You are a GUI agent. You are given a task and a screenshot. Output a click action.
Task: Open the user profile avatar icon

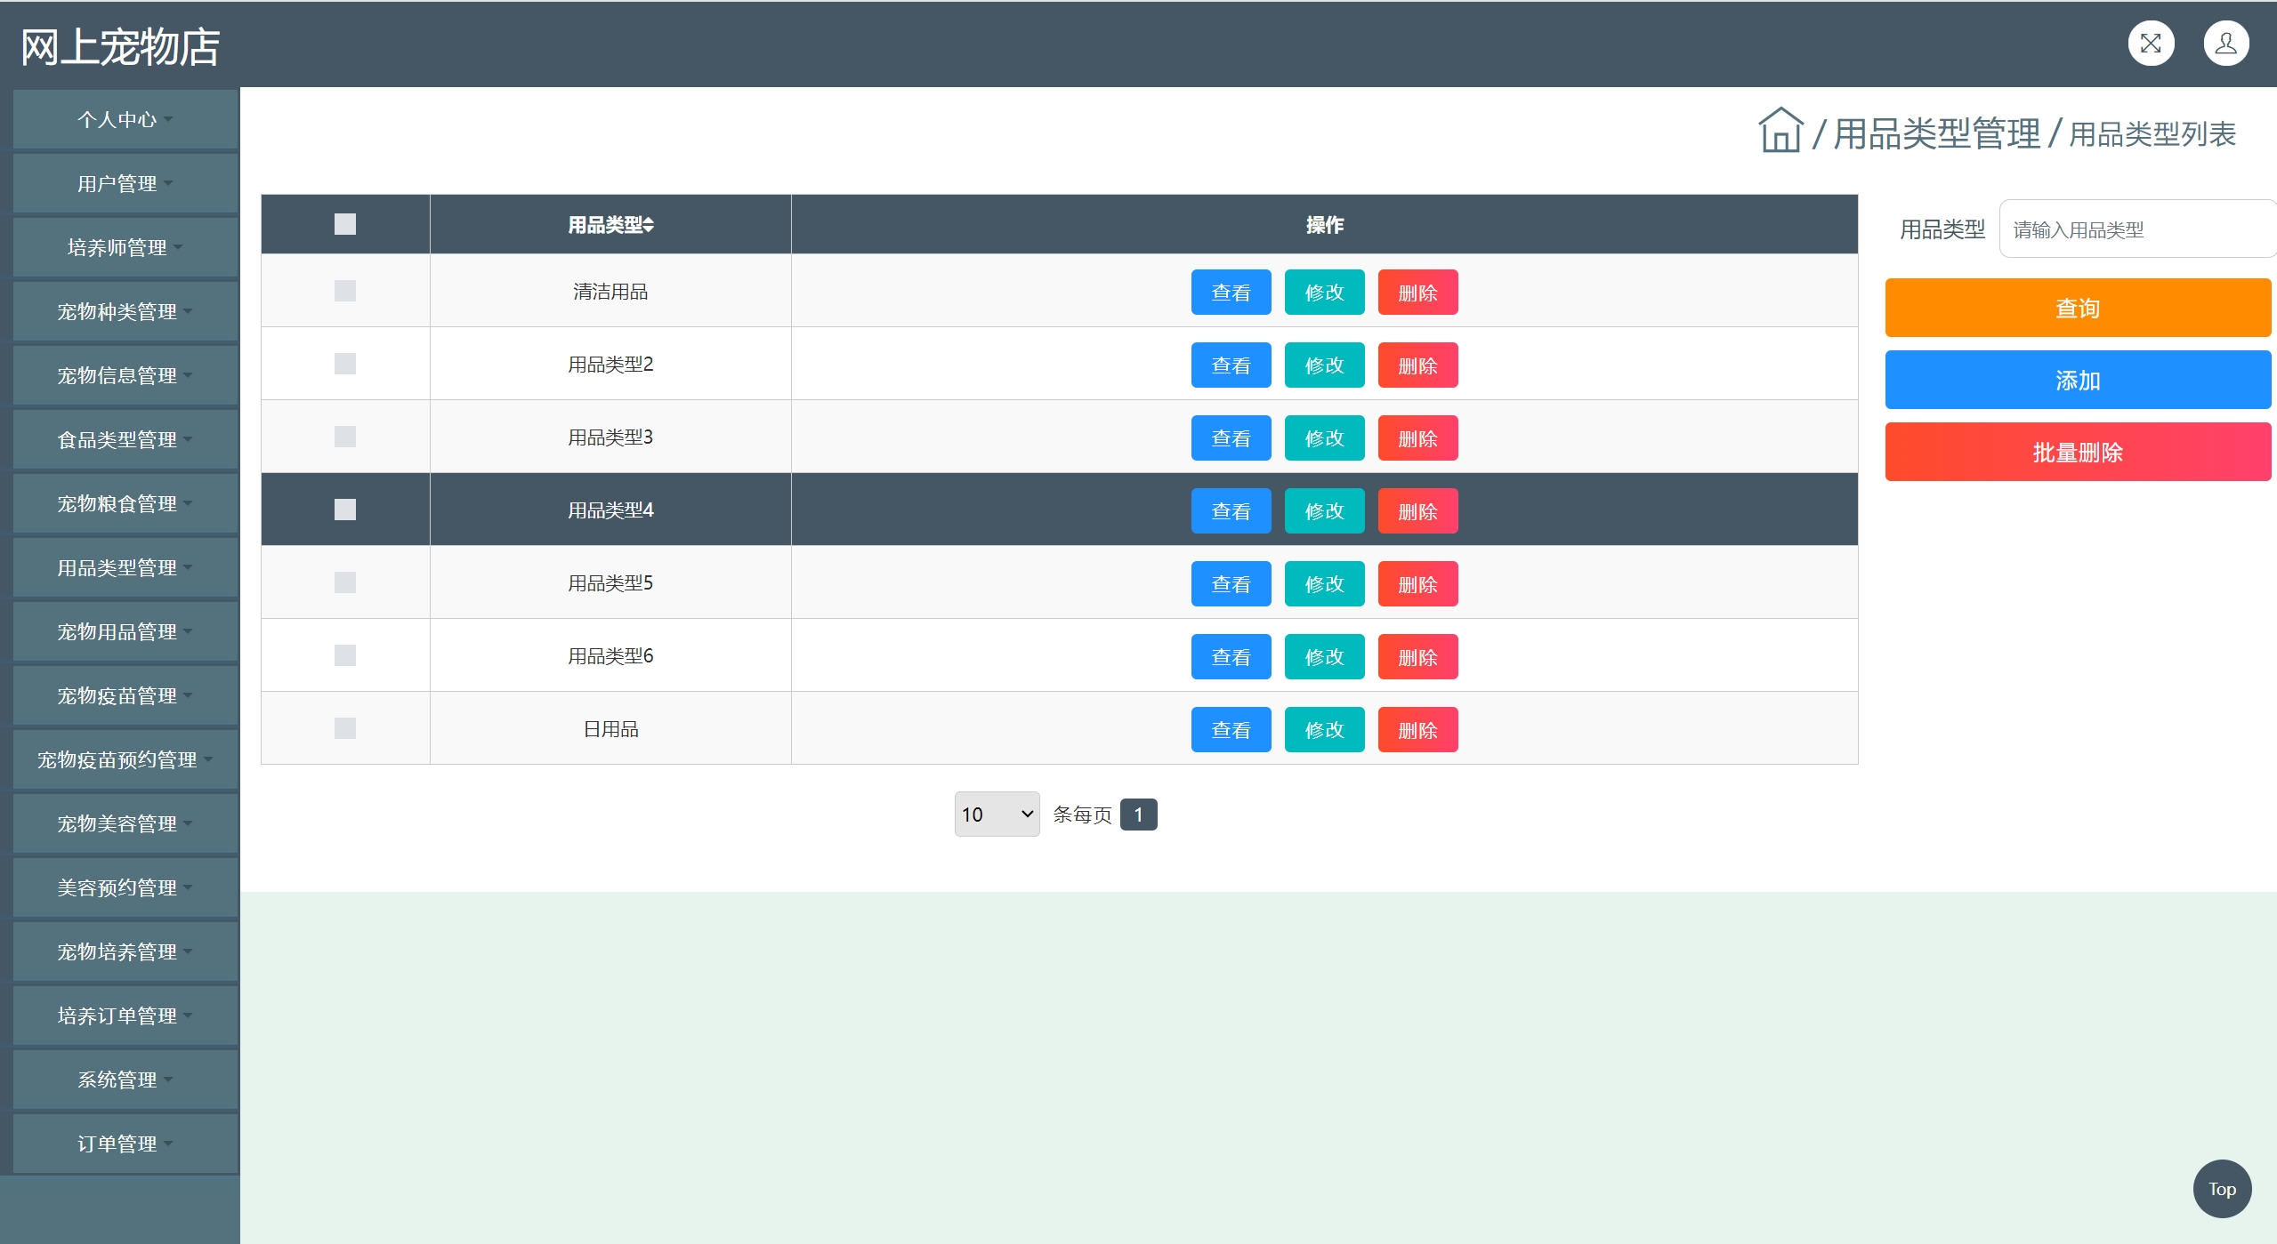click(2225, 44)
